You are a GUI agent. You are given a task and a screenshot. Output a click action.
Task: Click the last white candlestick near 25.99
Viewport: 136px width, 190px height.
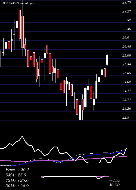pos(107,60)
